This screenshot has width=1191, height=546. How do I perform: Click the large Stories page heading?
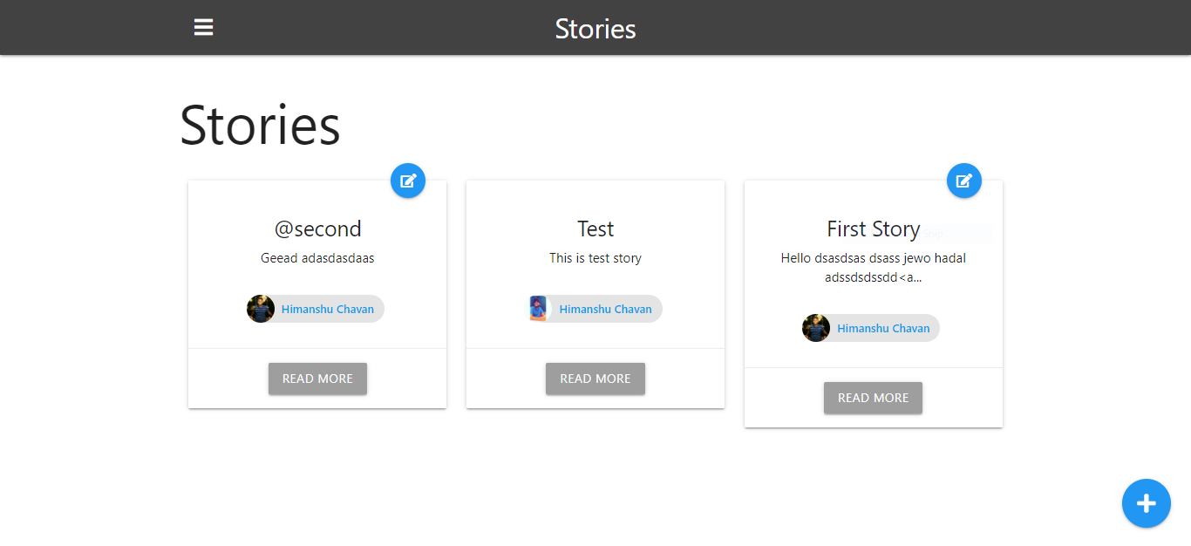(260, 125)
